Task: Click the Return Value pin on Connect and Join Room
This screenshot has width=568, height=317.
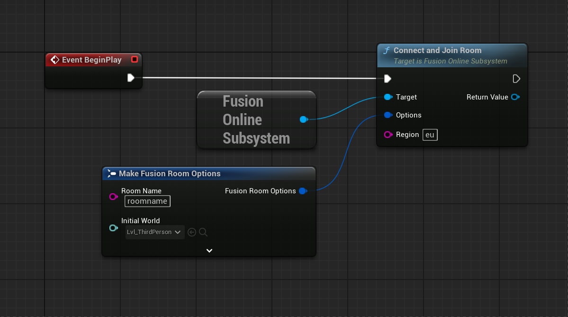Action: pos(515,97)
